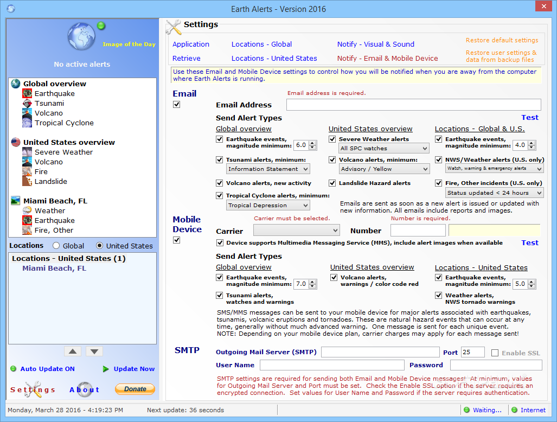
Task: Open the Carrier dropdown
Action: click(x=297, y=230)
